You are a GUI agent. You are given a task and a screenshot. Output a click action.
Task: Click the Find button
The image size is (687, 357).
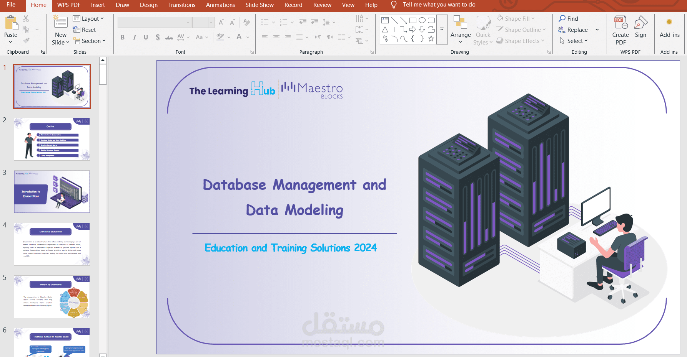tap(569, 18)
